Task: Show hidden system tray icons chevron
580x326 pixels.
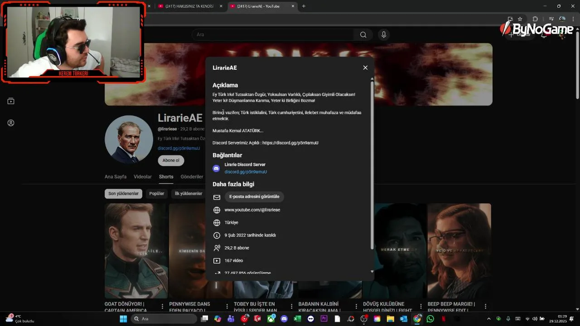Action: click(x=489, y=319)
